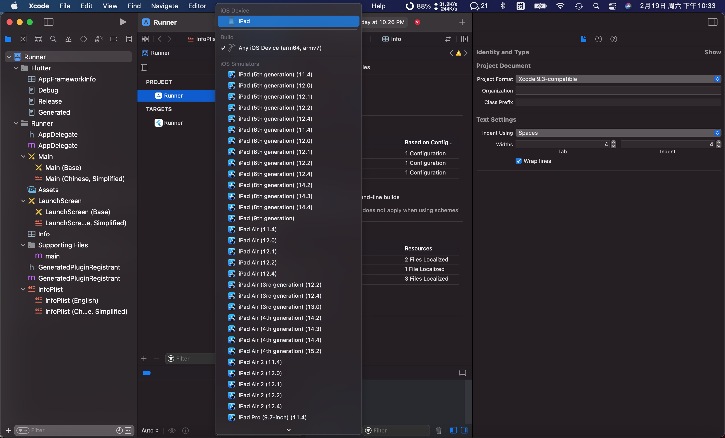Select Runner under PROJECT
725x438 pixels.
point(176,96)
